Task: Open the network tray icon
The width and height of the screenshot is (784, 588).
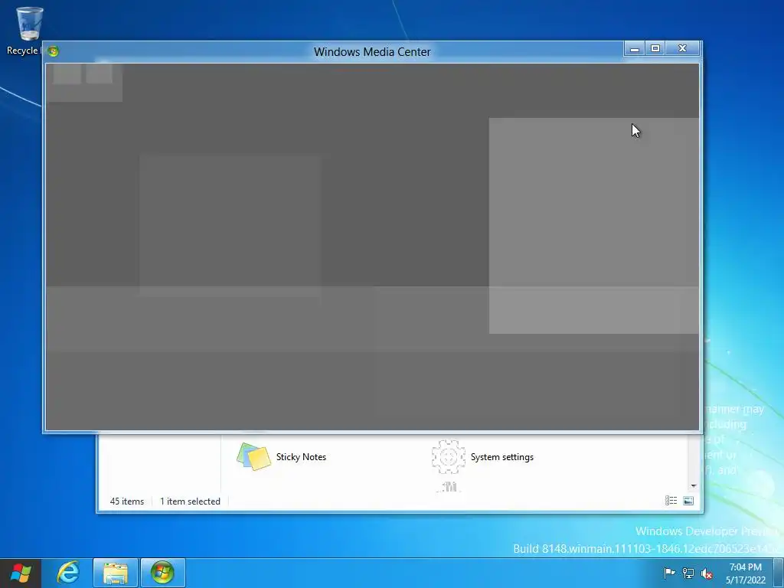Action: pyautogui.click(x=688, y=573)
